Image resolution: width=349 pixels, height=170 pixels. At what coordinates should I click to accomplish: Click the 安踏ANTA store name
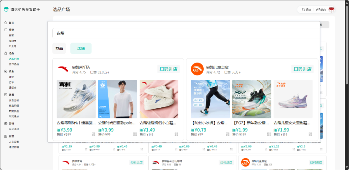click(x=81, y=67)
